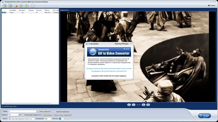This screenshot has height=122, width=218.
Task: Enable Использовать входной путь checkbox
Action: pyautogui.click(x=23, y=115)
